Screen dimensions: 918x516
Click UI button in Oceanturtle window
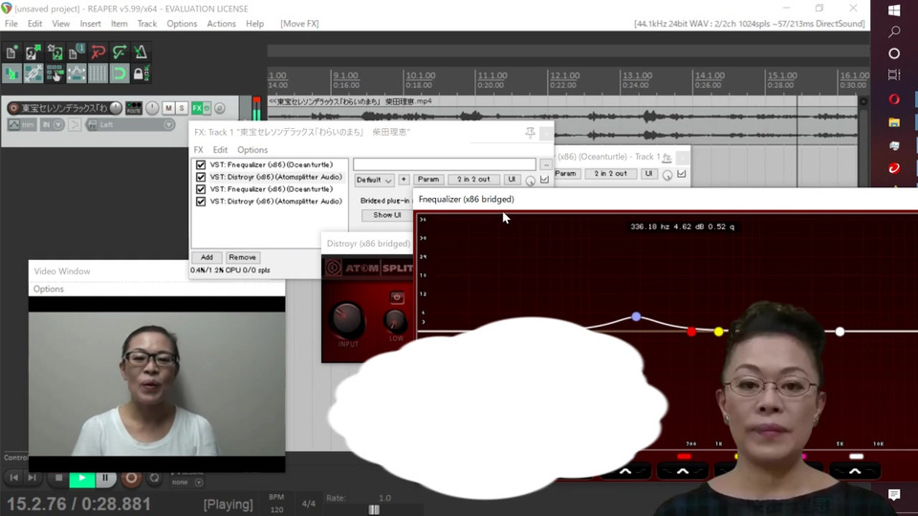pyautogui.click(x=648, y=174)
